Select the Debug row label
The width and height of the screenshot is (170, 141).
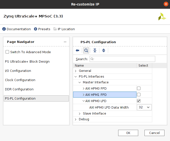84,119
